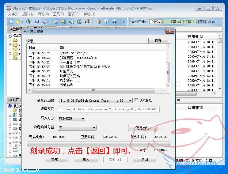This screenshot has width=228, height=174.
Task: Click the 映像文件 path input field
Action: click(x=109, y=110)
